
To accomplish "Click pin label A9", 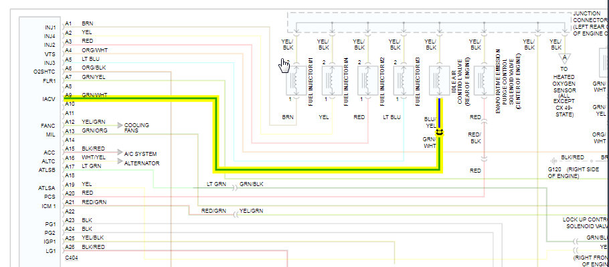I will tap(68, 95).
